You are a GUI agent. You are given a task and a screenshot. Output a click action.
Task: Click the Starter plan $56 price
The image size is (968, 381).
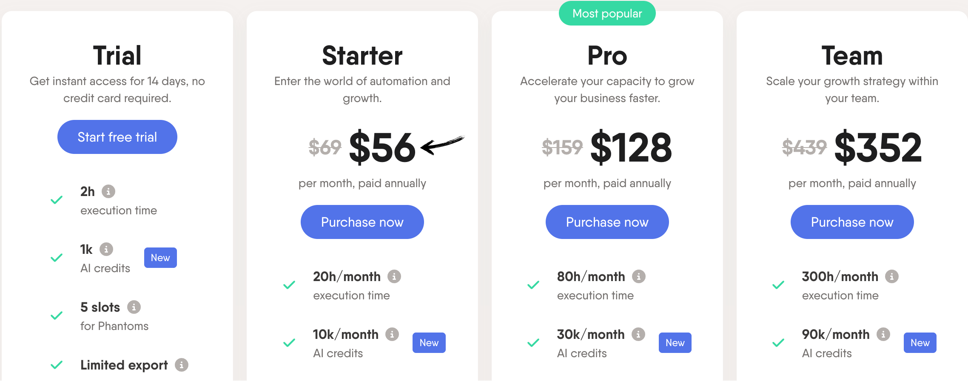[x=382, y=147]
